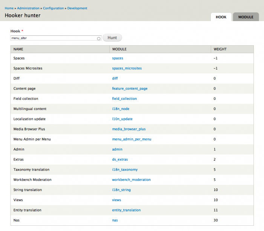Viewport: 264px width, 231px height.
Task: Open Administration breadcrumb link
Action: tap(28, 8)
